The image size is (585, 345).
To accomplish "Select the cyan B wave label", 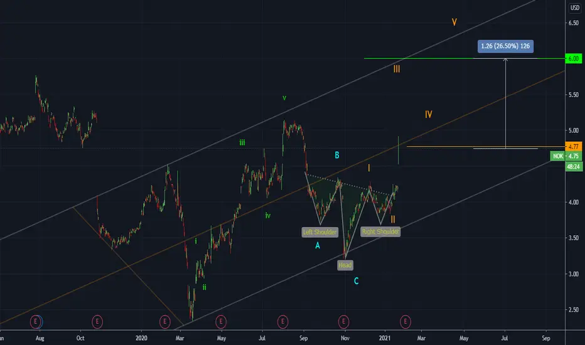I will click(x=337, y=155).
